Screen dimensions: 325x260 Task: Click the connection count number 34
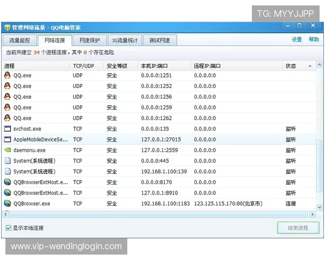[x=36, y=53]
